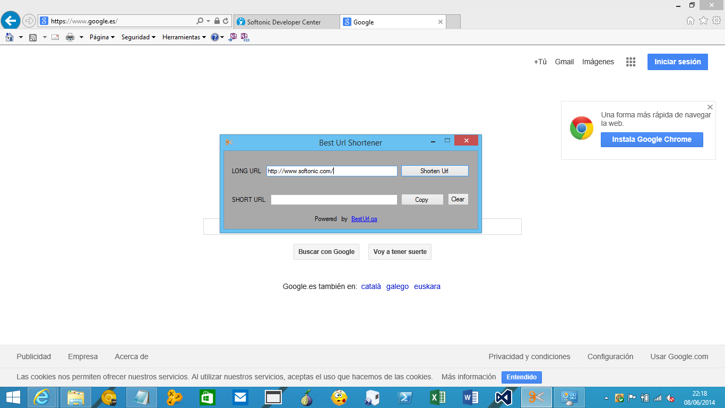
Task: Open the BestUrl.ga link
Action: [364, 219]
